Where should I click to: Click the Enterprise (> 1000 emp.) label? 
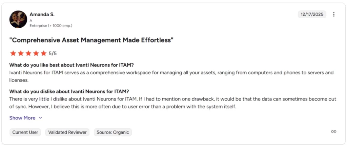(51, 26)
